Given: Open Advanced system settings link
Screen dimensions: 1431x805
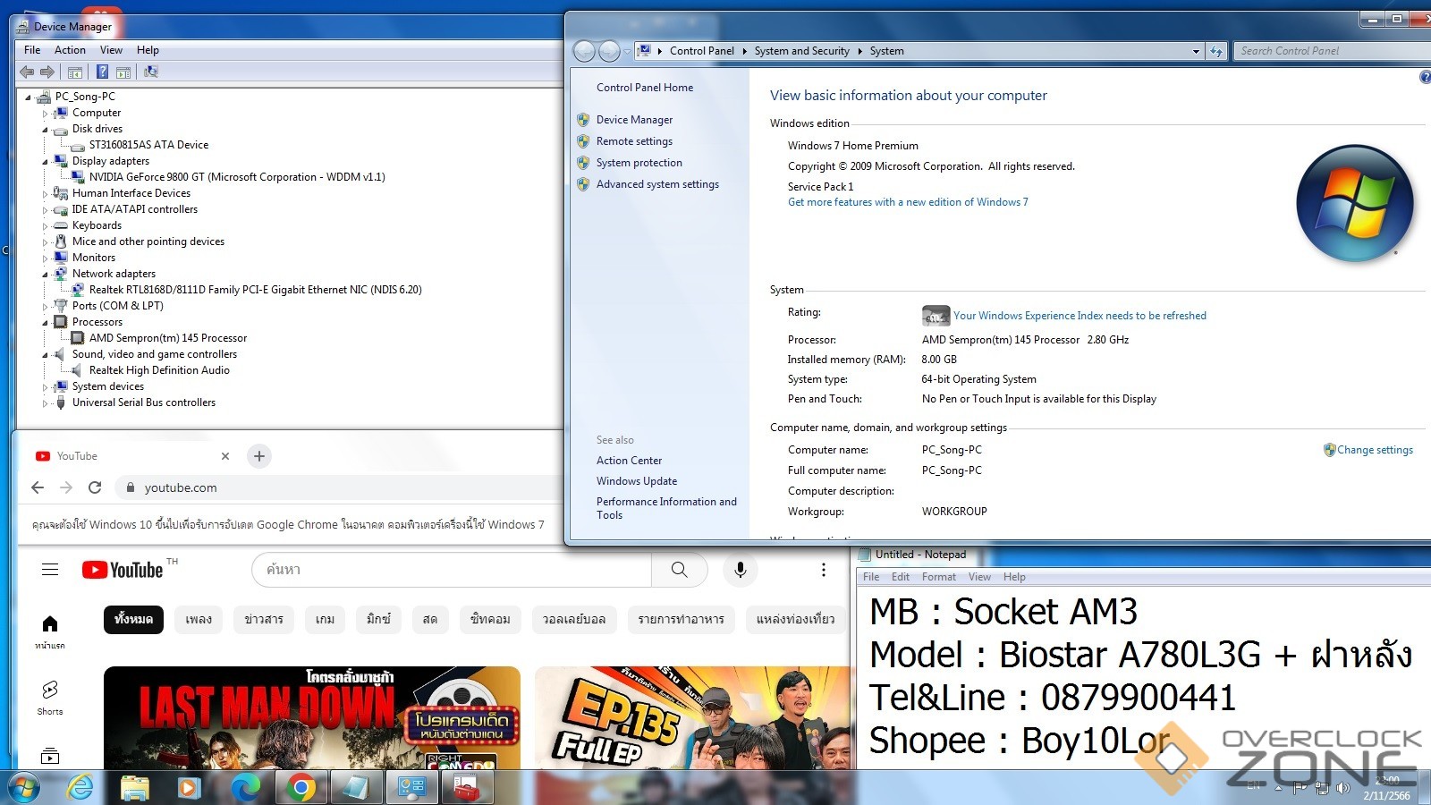Looking at the screenshot, I should (657, 184).
